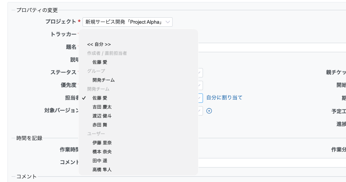The image size is (346, 182).
Task: Open the project dropdown "Project Alpha"
Action: click(127, 22)
